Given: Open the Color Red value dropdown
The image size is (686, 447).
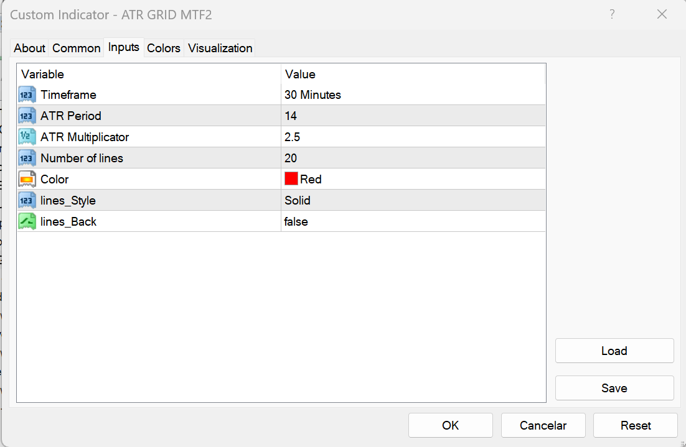Looking at the screenshot, I should pos(311,180).
